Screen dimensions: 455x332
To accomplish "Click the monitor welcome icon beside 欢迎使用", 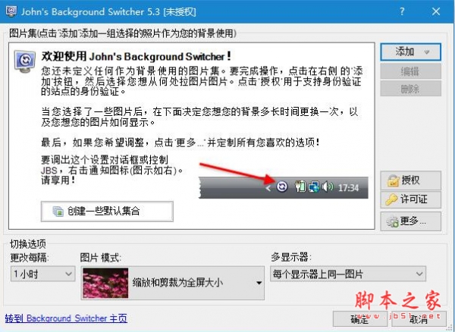I will 25,61.
